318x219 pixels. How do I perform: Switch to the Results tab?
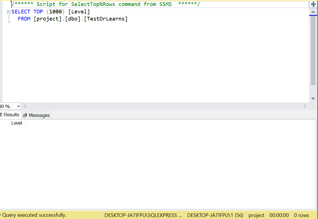click(x=10, y=115)
